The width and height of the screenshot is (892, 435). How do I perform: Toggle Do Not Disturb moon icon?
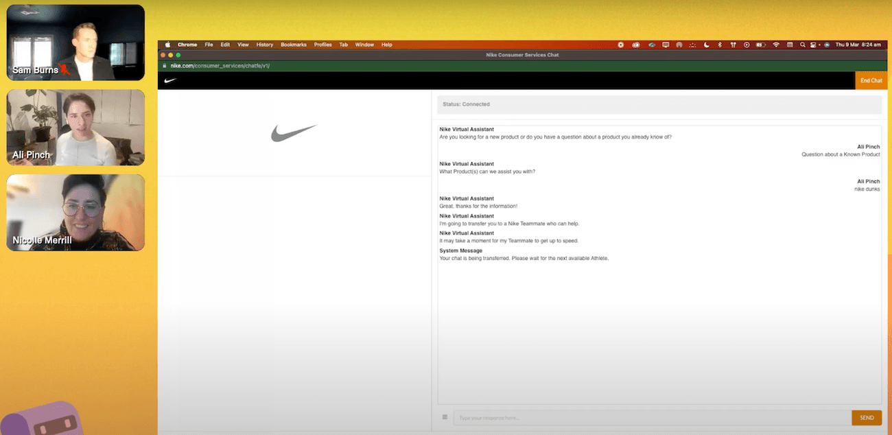coord(707,45)
